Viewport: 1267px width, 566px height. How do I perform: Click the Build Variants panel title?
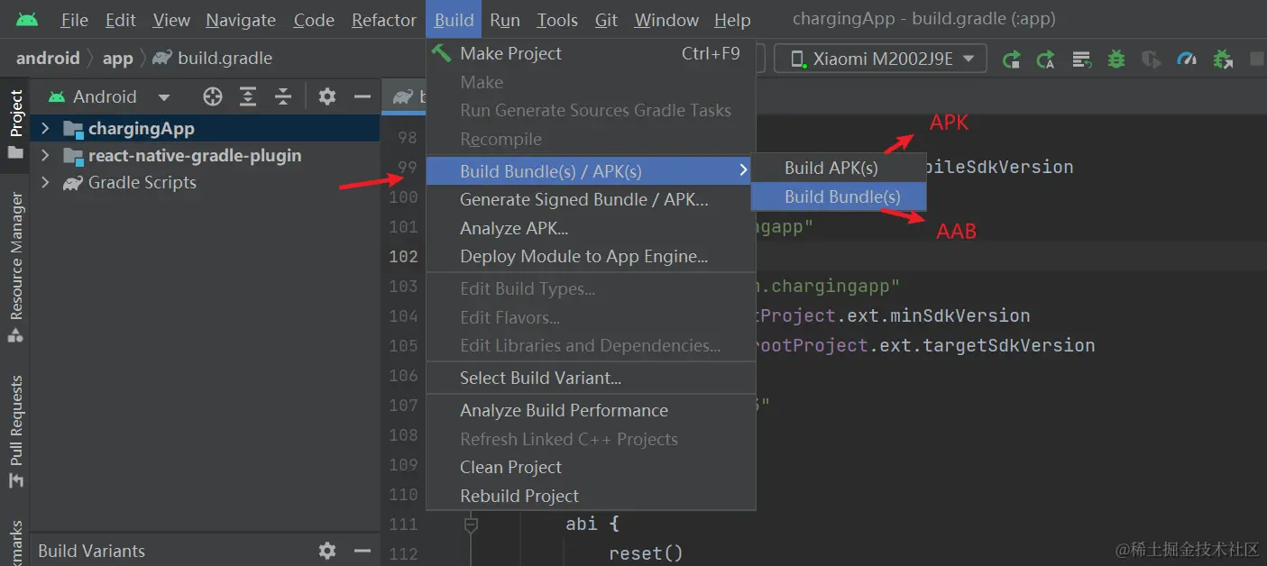91,551
